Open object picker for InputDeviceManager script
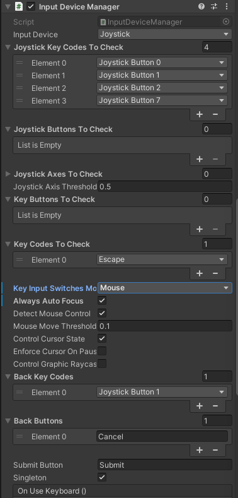The height and width of the screenshot is (498, 238). pos(226,21)
